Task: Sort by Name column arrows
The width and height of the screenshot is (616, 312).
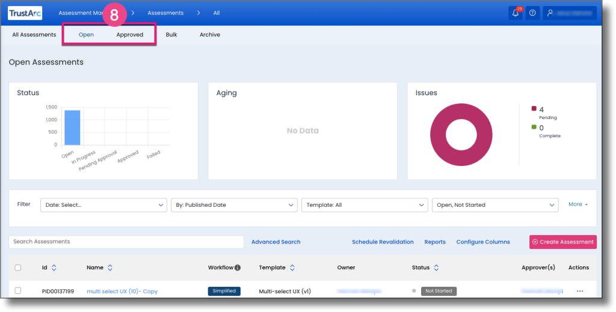Action: [x=110, y=268]
